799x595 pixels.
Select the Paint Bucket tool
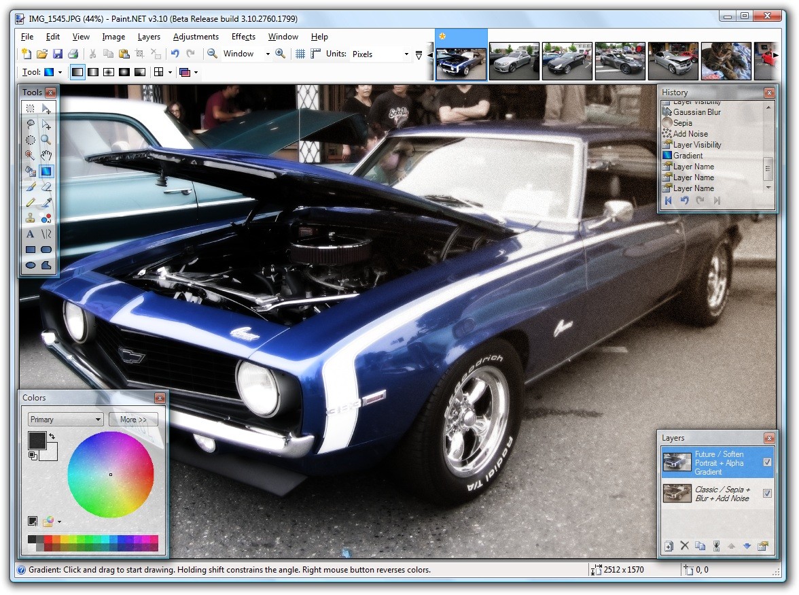click(x=30, y=171)
